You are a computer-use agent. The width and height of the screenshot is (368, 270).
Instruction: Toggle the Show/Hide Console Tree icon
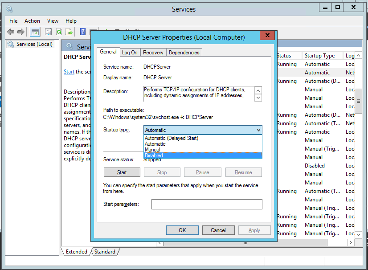35,32
